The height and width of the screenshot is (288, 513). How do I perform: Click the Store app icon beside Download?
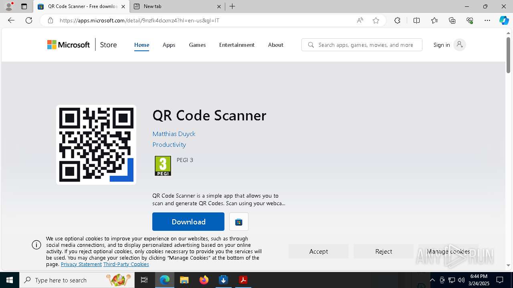[239, 222]
